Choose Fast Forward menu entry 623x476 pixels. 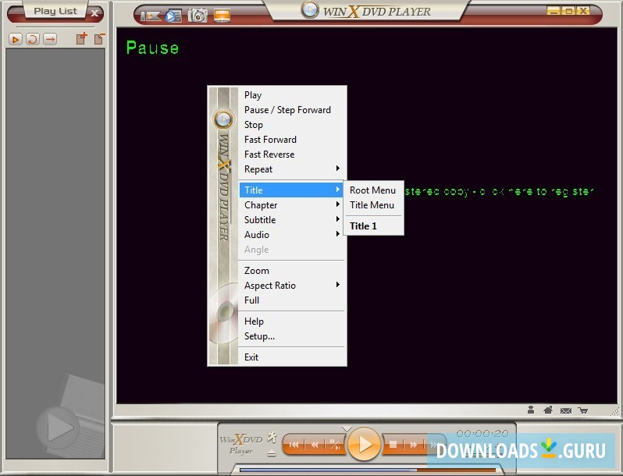pos(293,140)
